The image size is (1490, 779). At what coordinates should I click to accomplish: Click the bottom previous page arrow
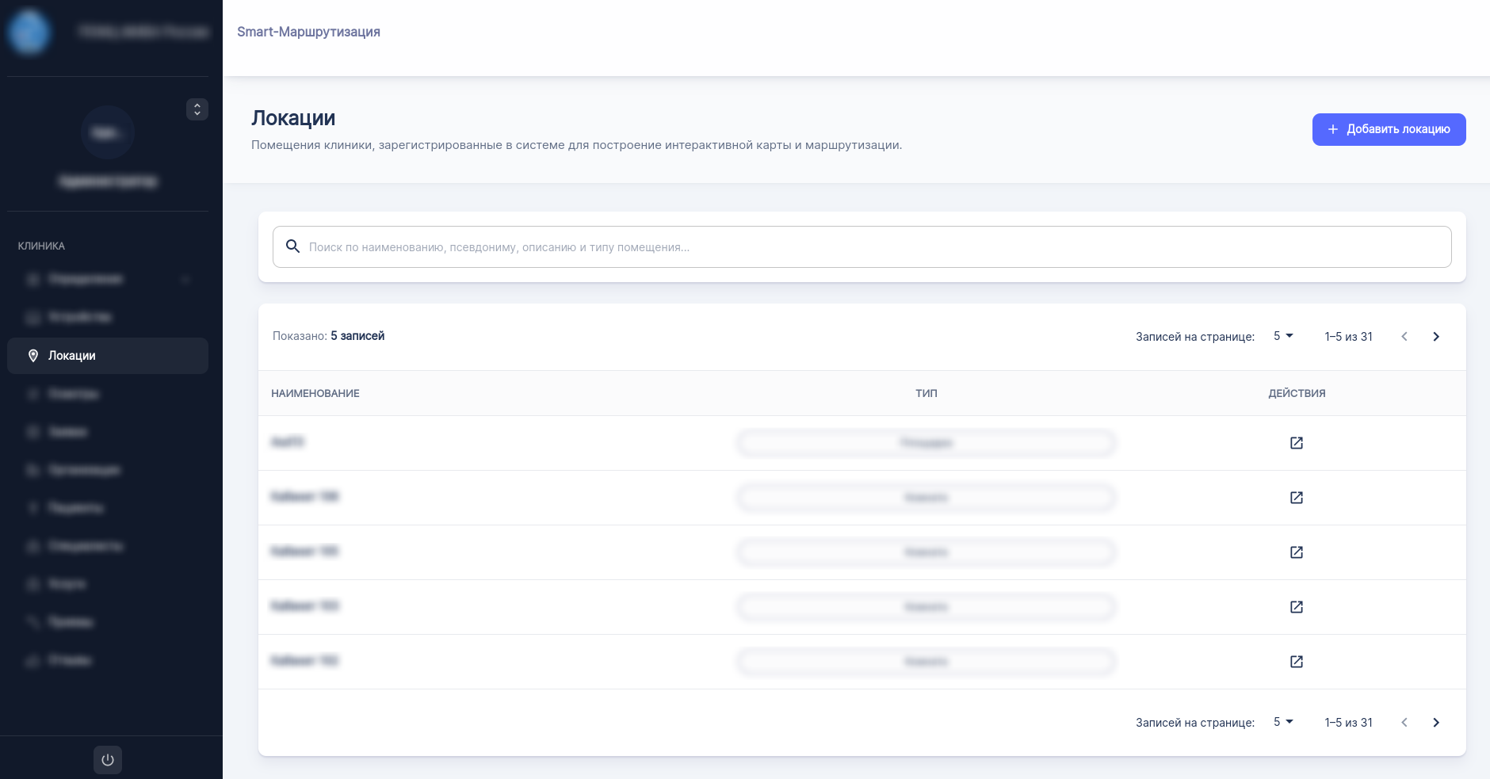[1404, 723]
